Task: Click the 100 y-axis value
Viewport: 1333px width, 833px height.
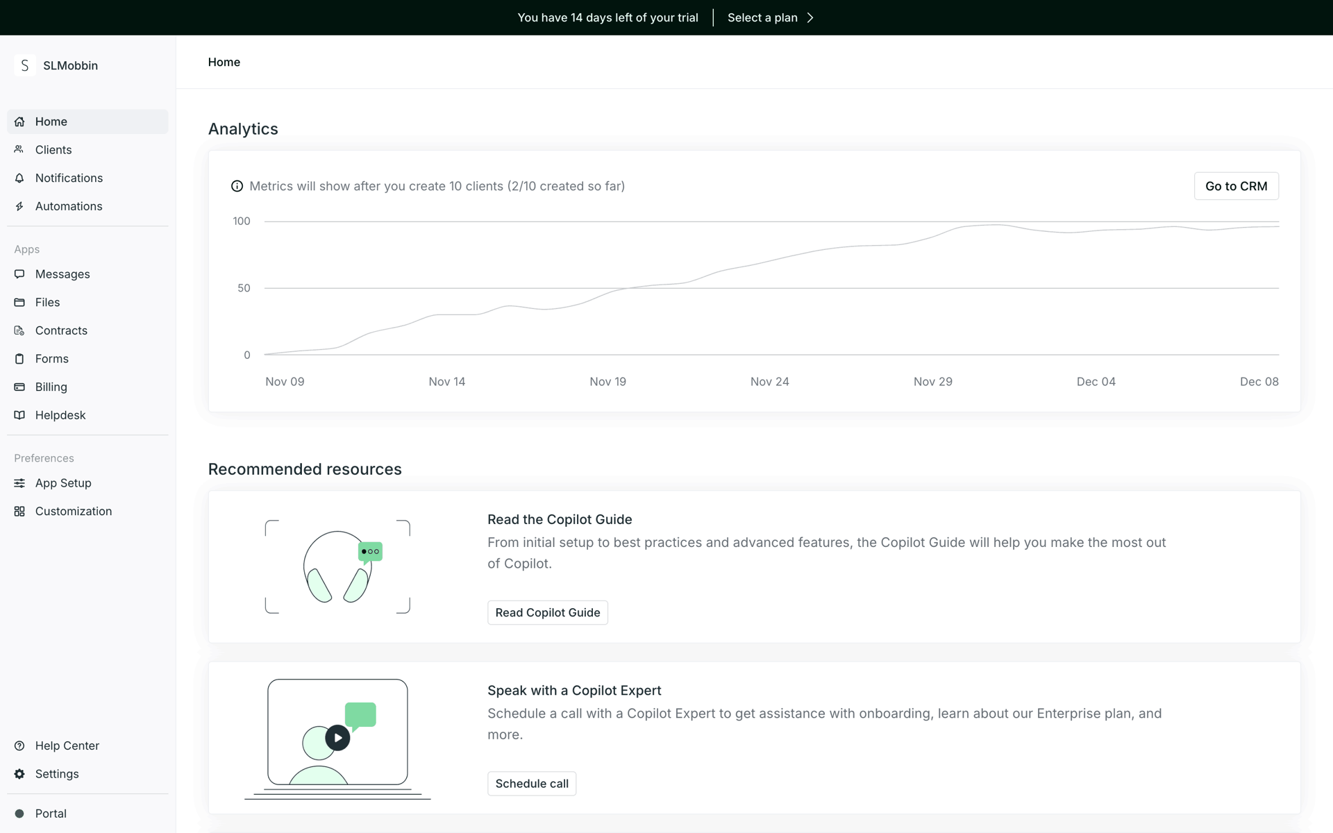Action: click(x=242, y=221)
